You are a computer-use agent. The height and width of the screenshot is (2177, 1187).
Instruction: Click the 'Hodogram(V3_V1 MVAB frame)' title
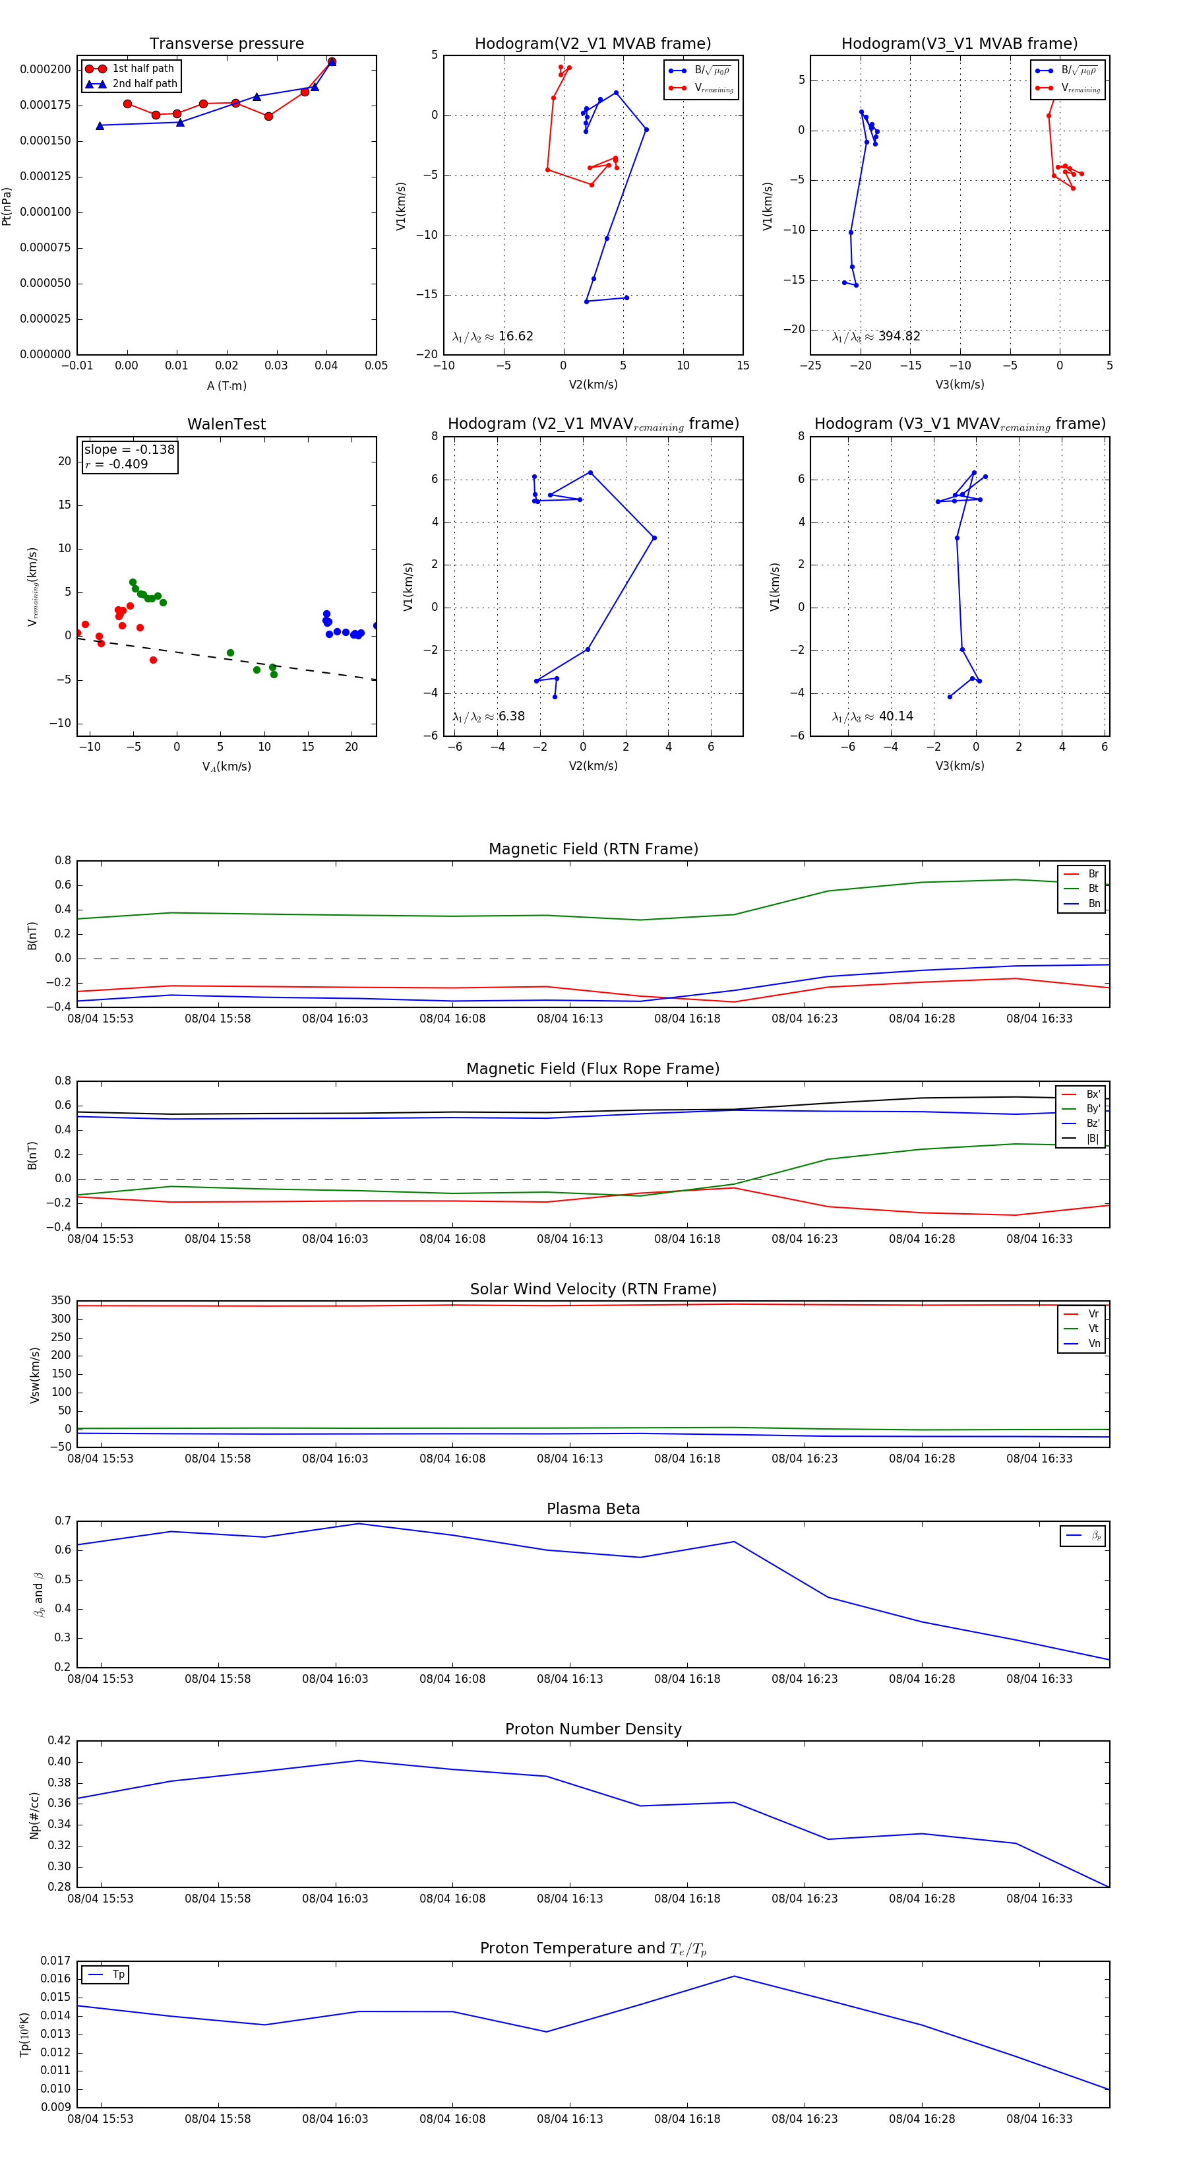pyautogui.click(x=959, y=43)
